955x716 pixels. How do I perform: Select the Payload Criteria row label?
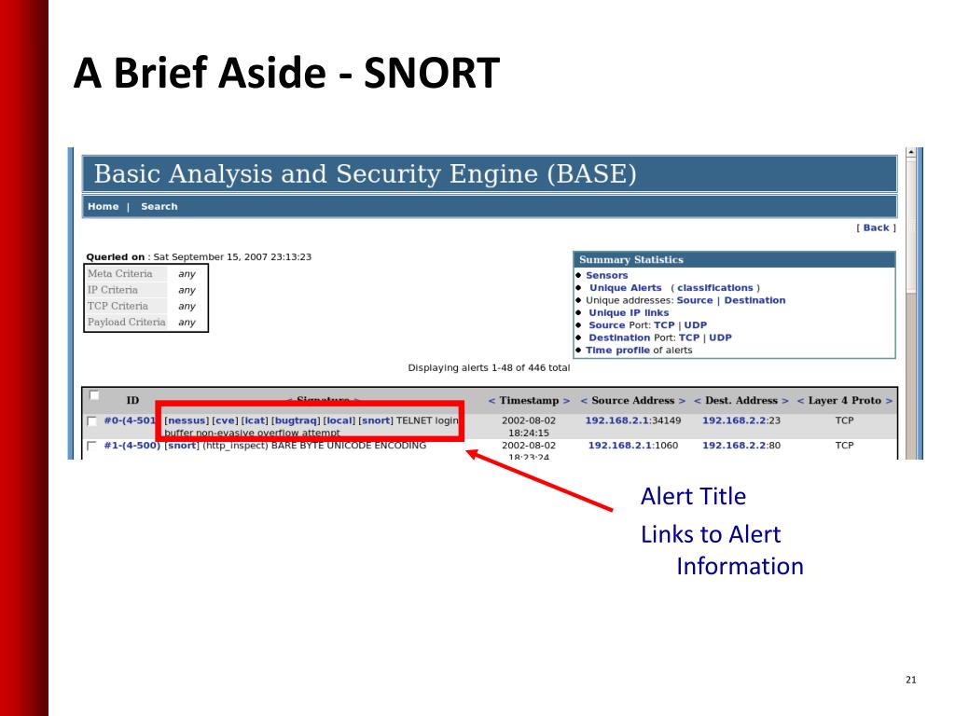tap(127, 322)
